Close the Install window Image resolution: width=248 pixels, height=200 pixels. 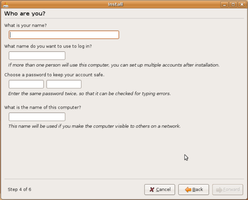242,4
